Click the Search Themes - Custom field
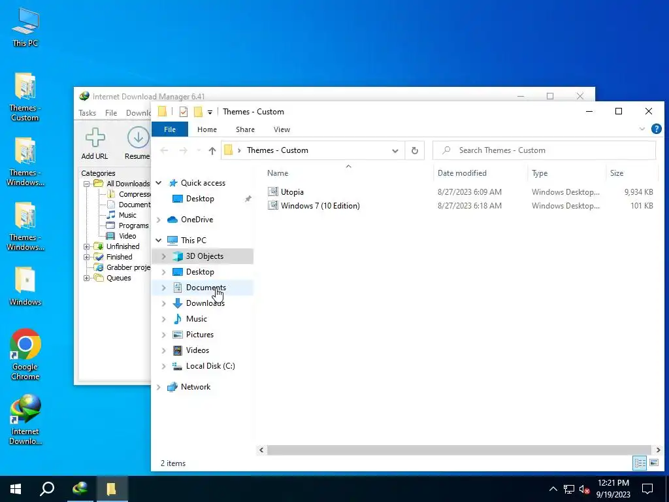The image size is (669, 502). pyautogui.click(x=544, y=150)
